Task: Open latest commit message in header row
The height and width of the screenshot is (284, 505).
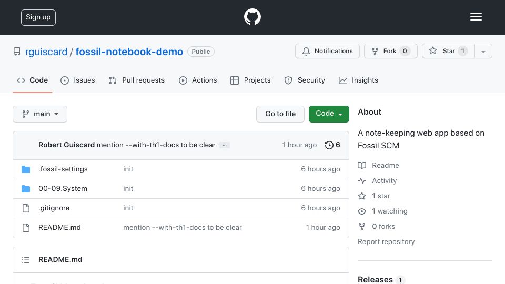Action: tap(156, 145)
